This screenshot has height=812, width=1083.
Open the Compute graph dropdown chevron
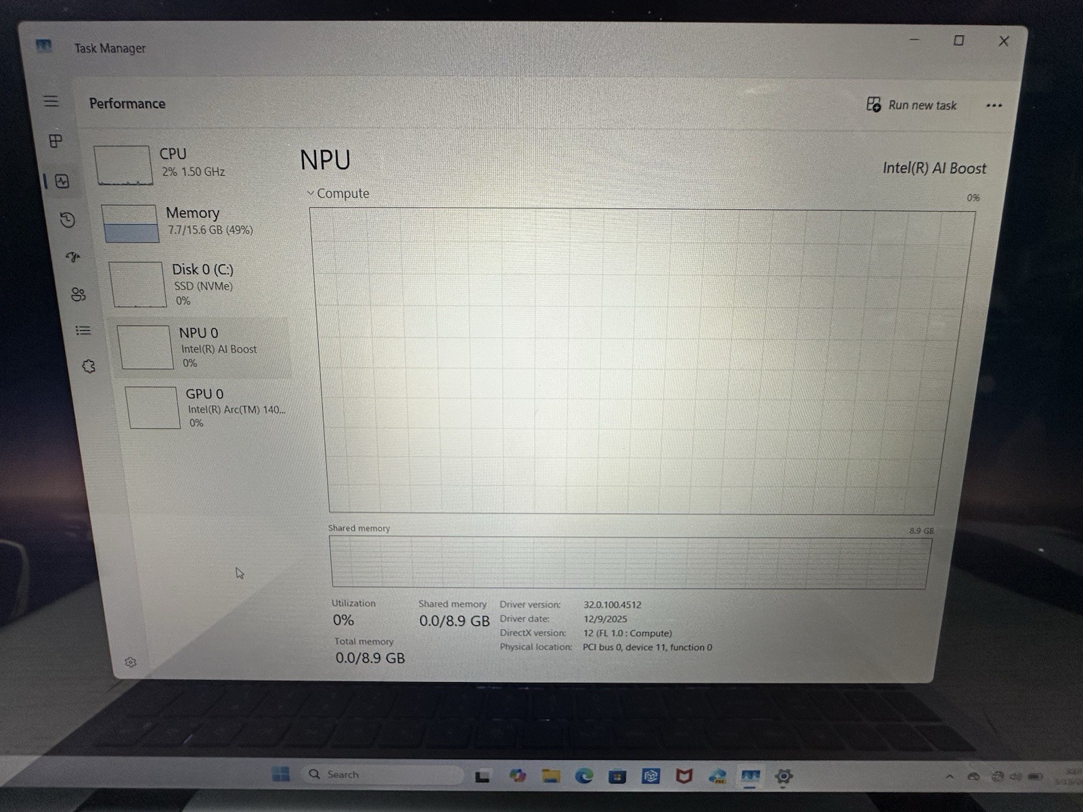(311, 194)
